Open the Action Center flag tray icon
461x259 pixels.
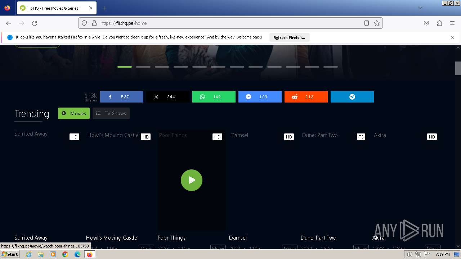tap(427, 254)
